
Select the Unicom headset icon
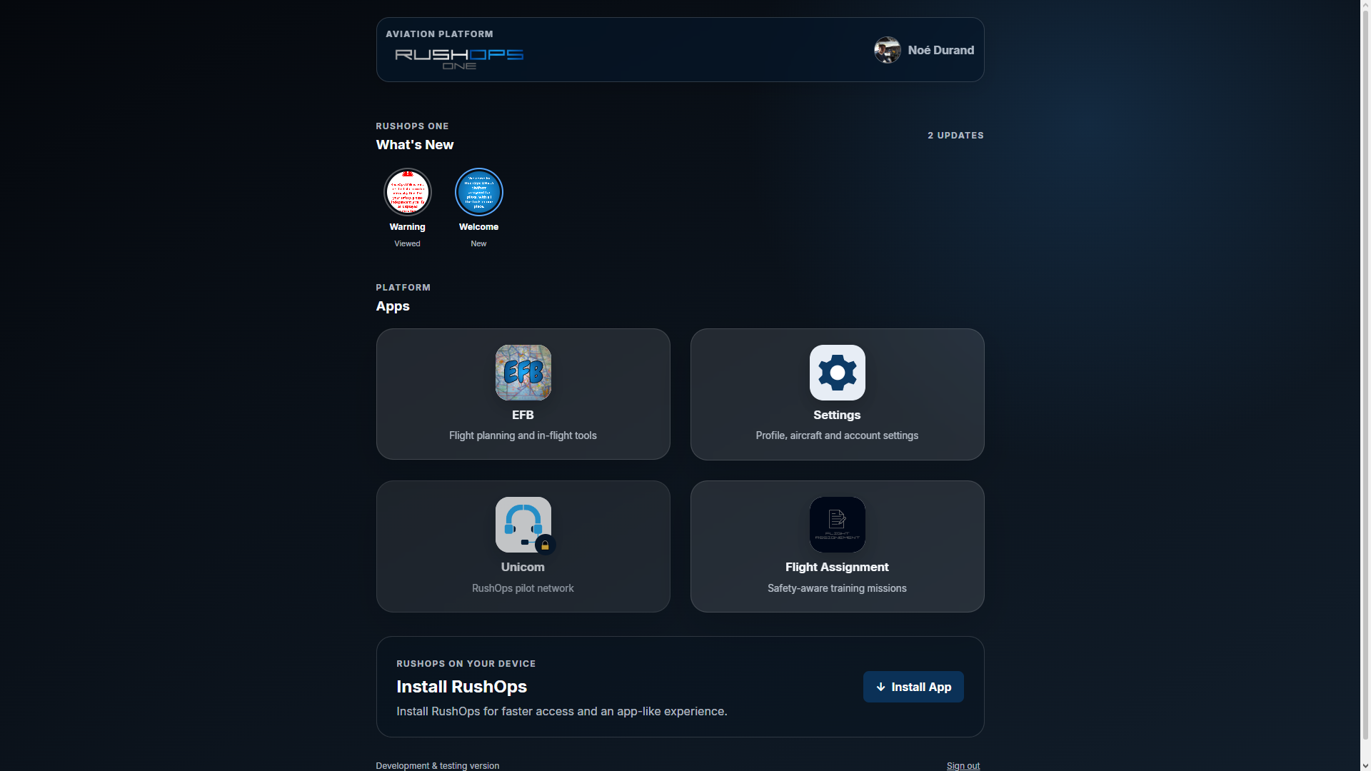(523, 525)
